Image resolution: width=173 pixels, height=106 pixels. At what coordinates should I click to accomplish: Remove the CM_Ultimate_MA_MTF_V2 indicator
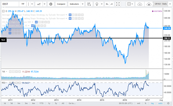45,26
